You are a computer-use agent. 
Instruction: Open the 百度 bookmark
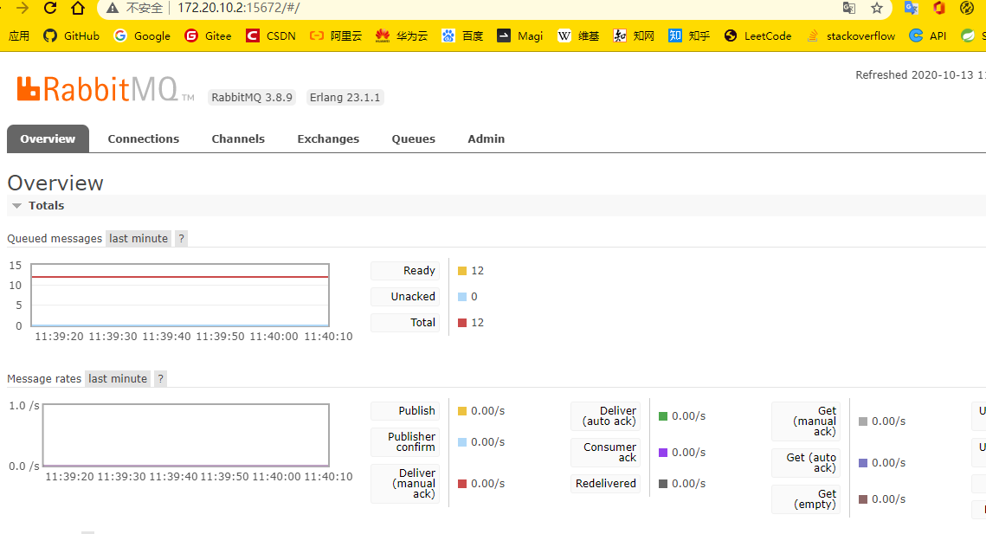coord(462,35)
